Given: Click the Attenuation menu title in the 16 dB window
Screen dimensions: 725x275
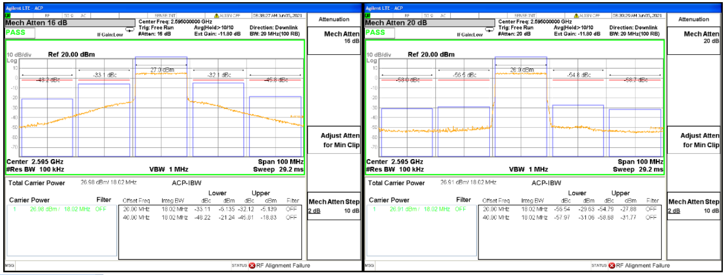Looking at the screenshot, I should click(334, 20).
